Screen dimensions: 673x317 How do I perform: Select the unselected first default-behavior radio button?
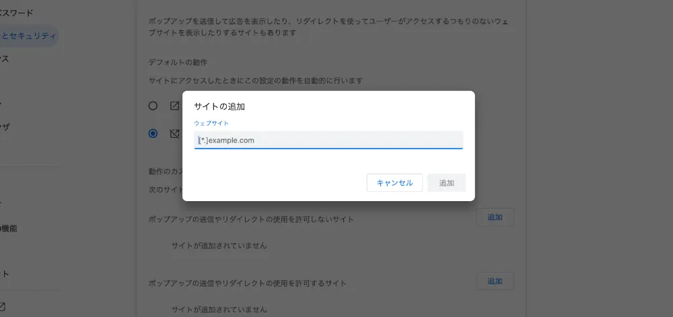click(153, 106)
